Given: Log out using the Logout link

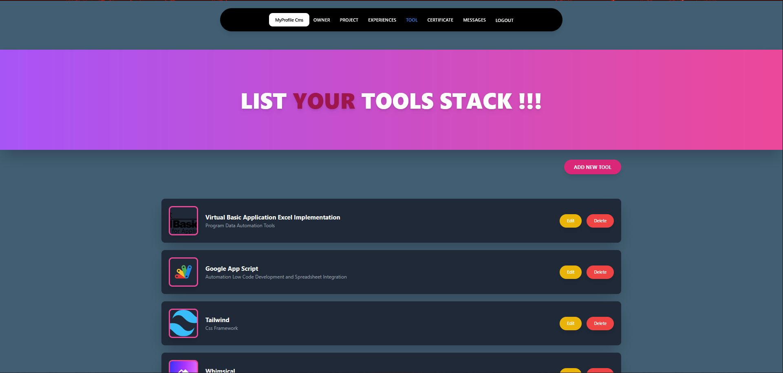Looking at the screenshot, I should pyautogui.click(x=504, y=20).
